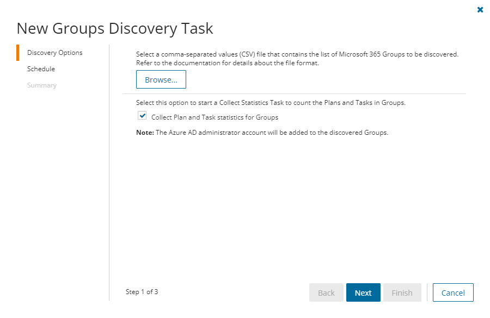490x318 pixels.
Task: Go to the Schedule step
Action: coord(41,69)
